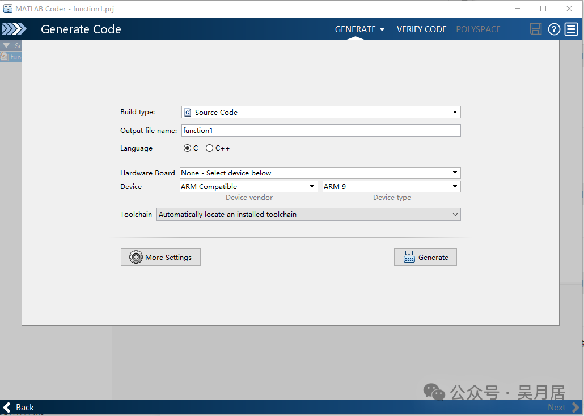584x416 pixels.
Task: Open the Device vendor ARM Compatible dropdown
Action: click(248, 186)
